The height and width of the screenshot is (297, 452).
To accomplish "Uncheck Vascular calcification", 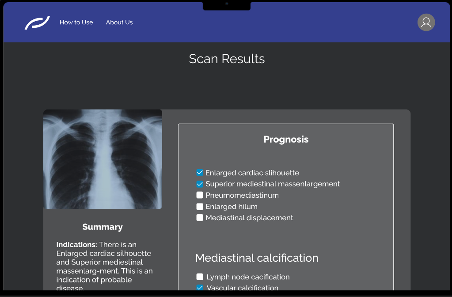I will tap(200, 287).
